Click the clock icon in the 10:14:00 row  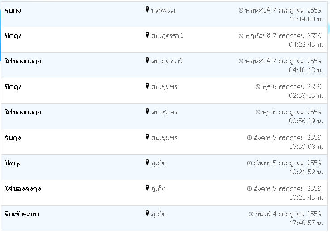click(241, 10)
